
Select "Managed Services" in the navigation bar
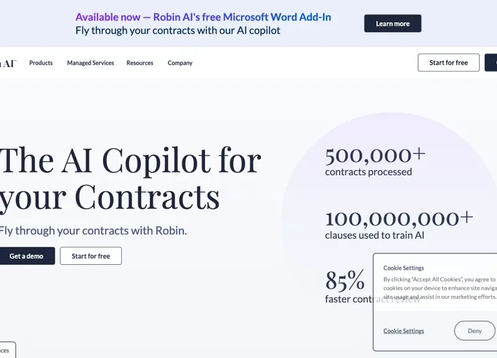click(90, 63)
